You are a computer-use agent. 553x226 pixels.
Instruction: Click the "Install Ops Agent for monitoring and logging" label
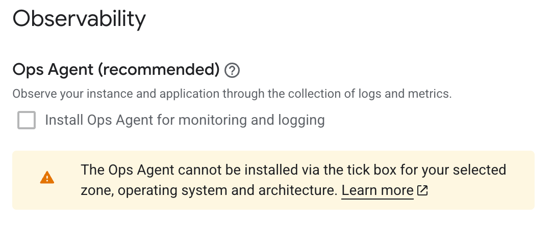tap(185, 121)
